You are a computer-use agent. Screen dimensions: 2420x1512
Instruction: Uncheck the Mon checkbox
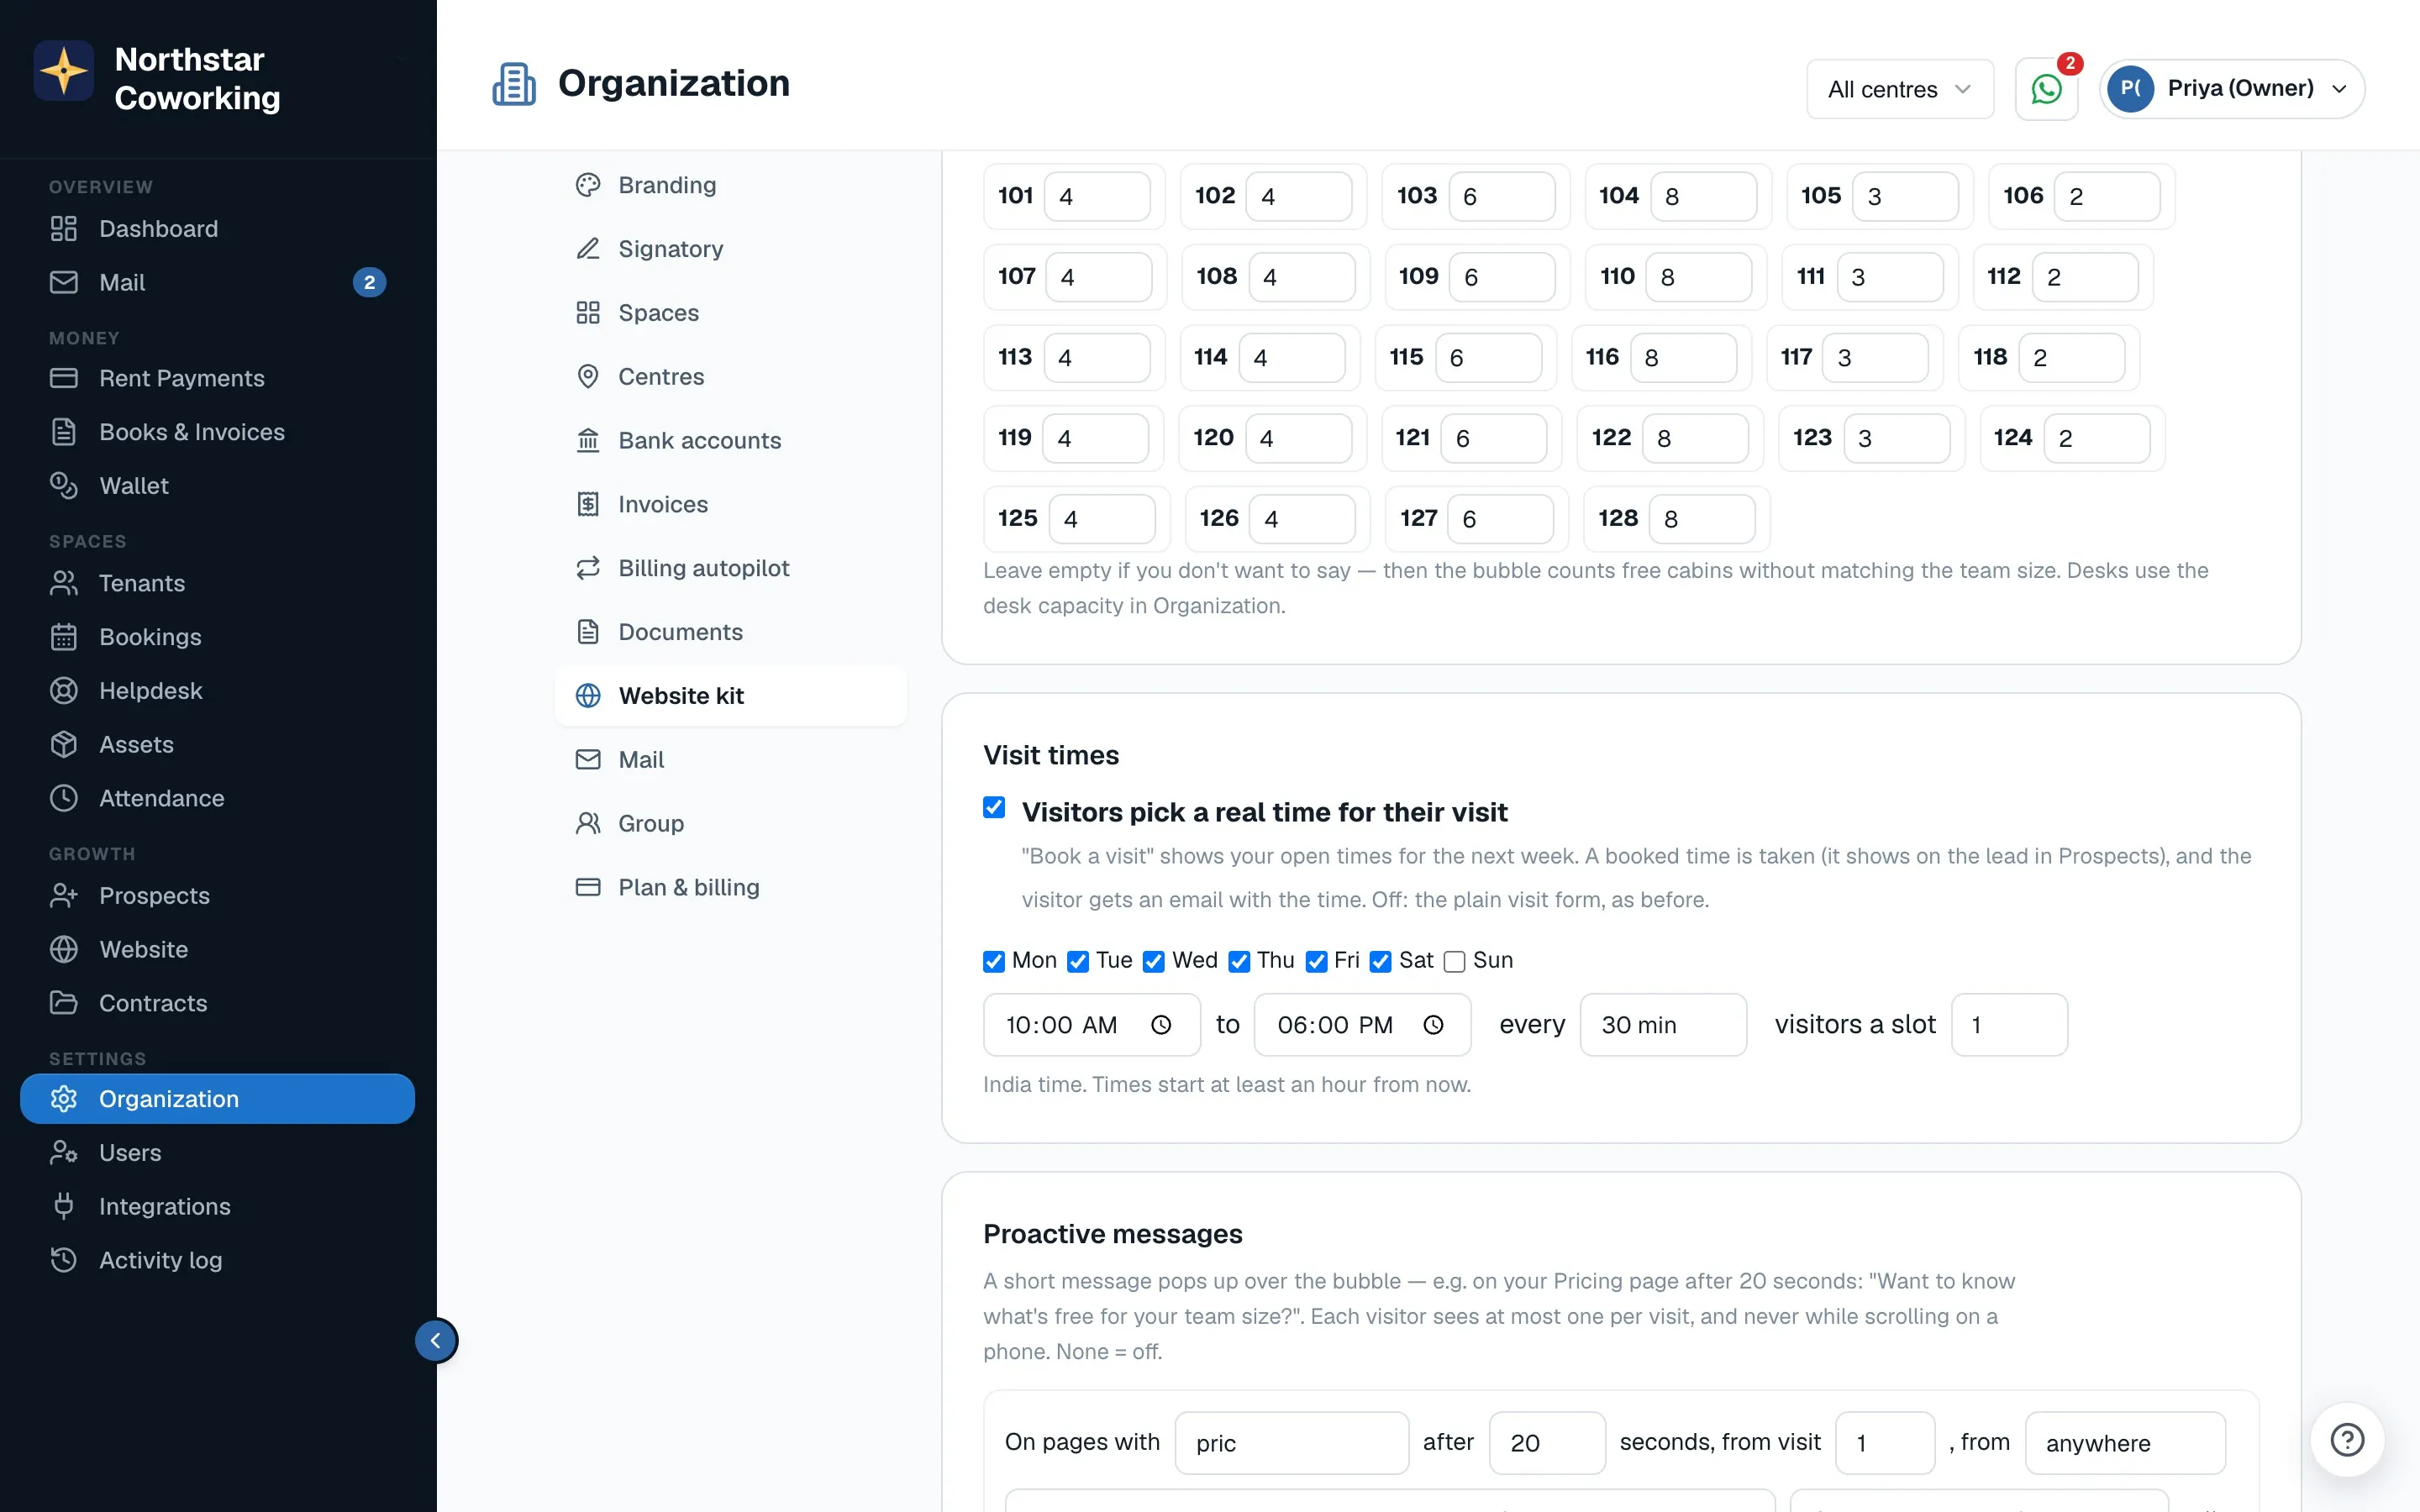click(x=994, y=961)
